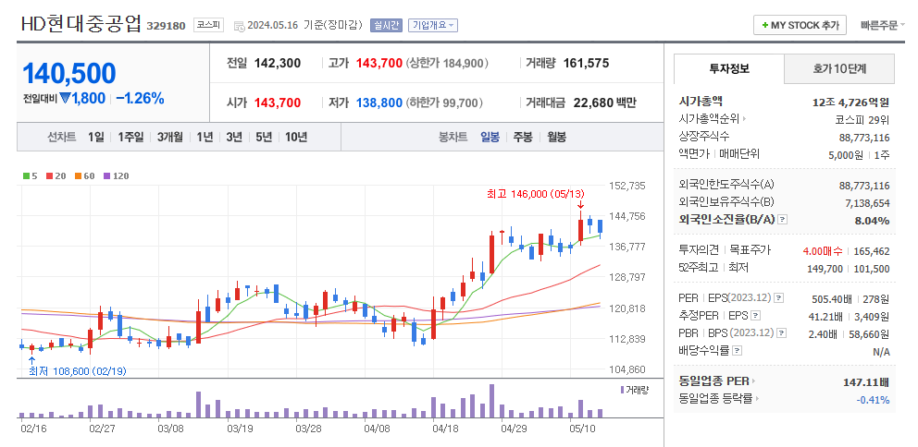This screenshot has width=918, height=447.
Task: Click help icon beside PER EPS(2023.12)
Action: pyautogui.click(x=778, y=298)
